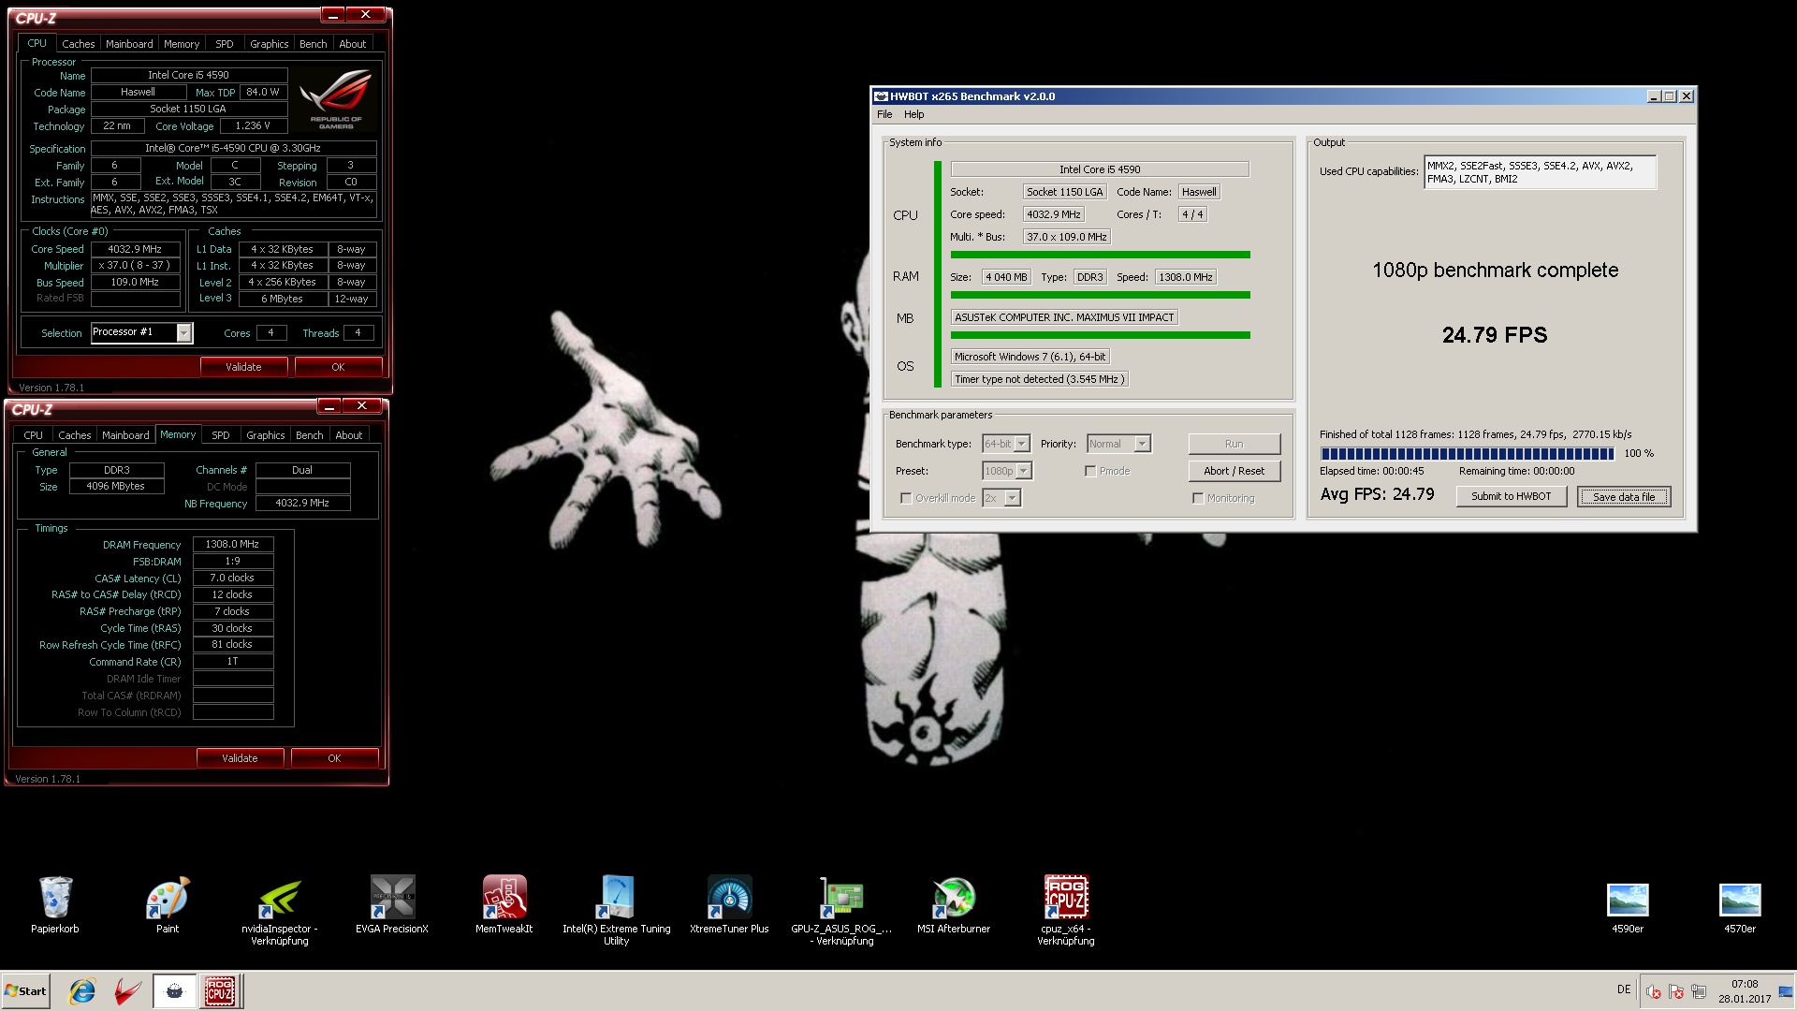Click the Start button
This screenshot has height=1011, width=1797.
coord(26,991)
